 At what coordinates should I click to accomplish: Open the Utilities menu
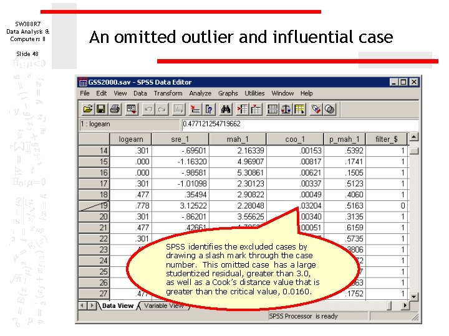click(254, 93)
